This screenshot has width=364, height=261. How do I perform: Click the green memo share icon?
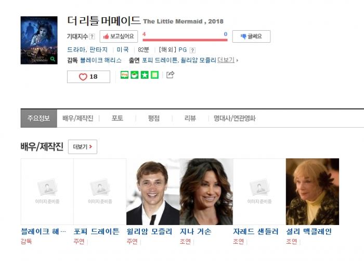click(155, 75)
